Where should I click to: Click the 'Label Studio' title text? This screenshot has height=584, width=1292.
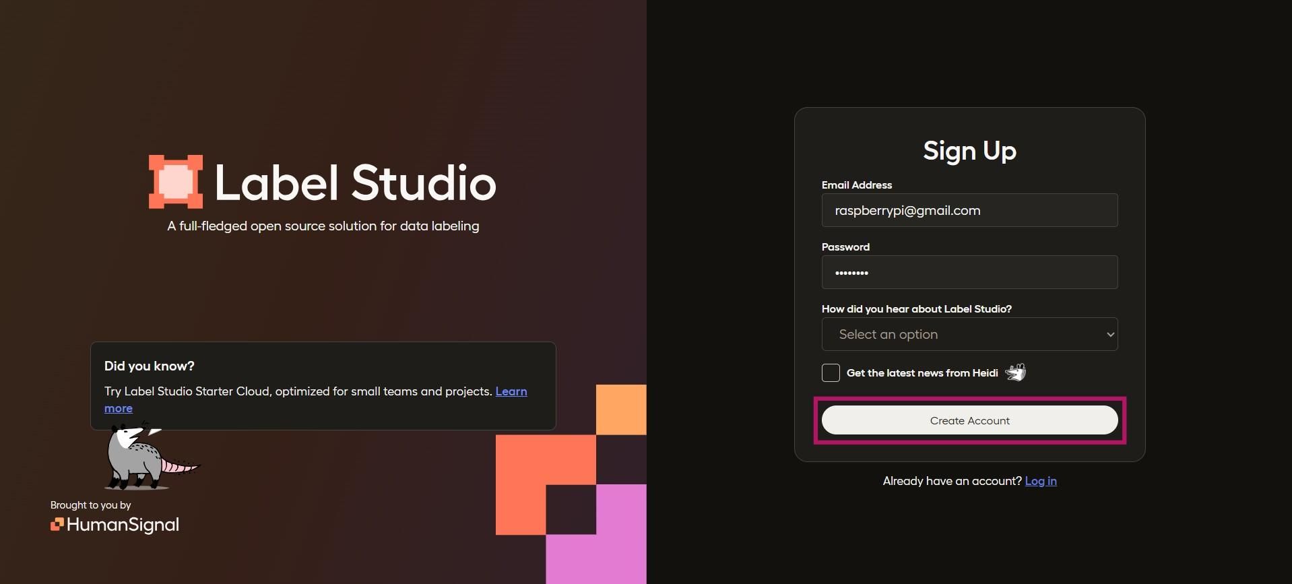click(355, 183)
